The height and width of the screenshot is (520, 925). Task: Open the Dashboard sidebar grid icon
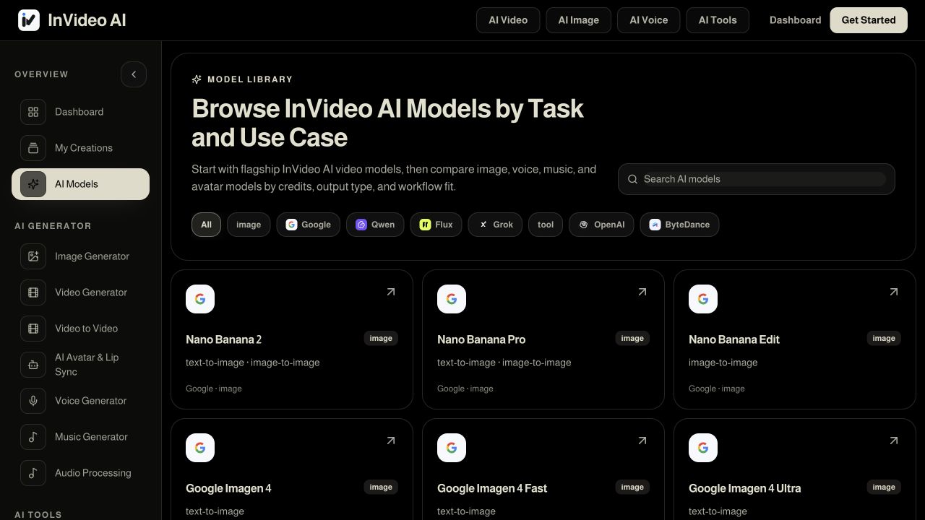click(33, 112)
